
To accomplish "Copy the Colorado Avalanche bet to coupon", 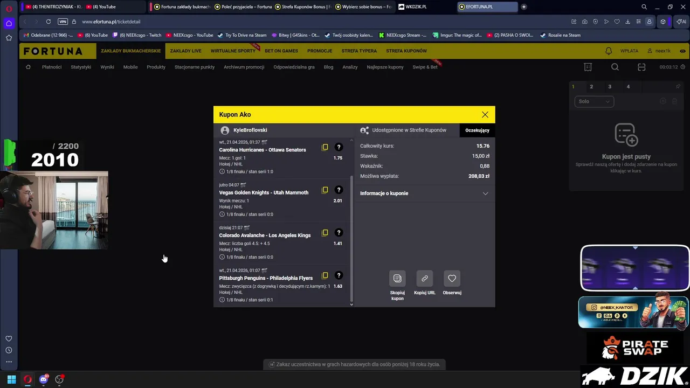I will click(x=325, y=233).
